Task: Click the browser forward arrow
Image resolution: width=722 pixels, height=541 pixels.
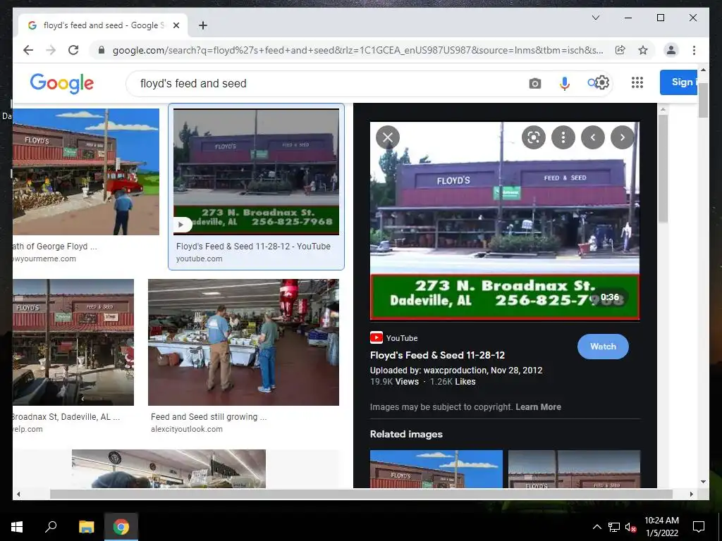Action: [51, 50]
